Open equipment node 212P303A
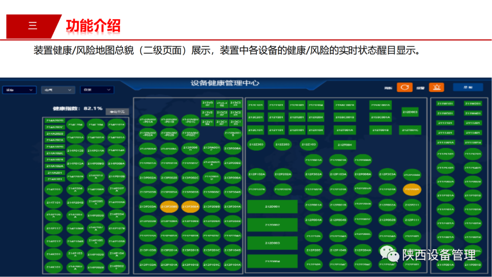 tap(387, 174)
